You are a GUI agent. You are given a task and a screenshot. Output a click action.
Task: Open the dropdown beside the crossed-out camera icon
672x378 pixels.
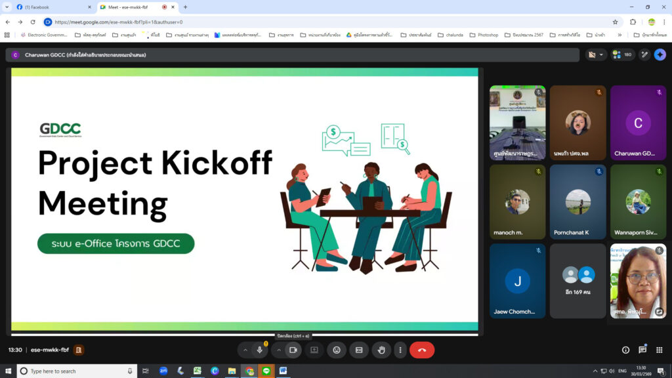click(x=602, y=54)
